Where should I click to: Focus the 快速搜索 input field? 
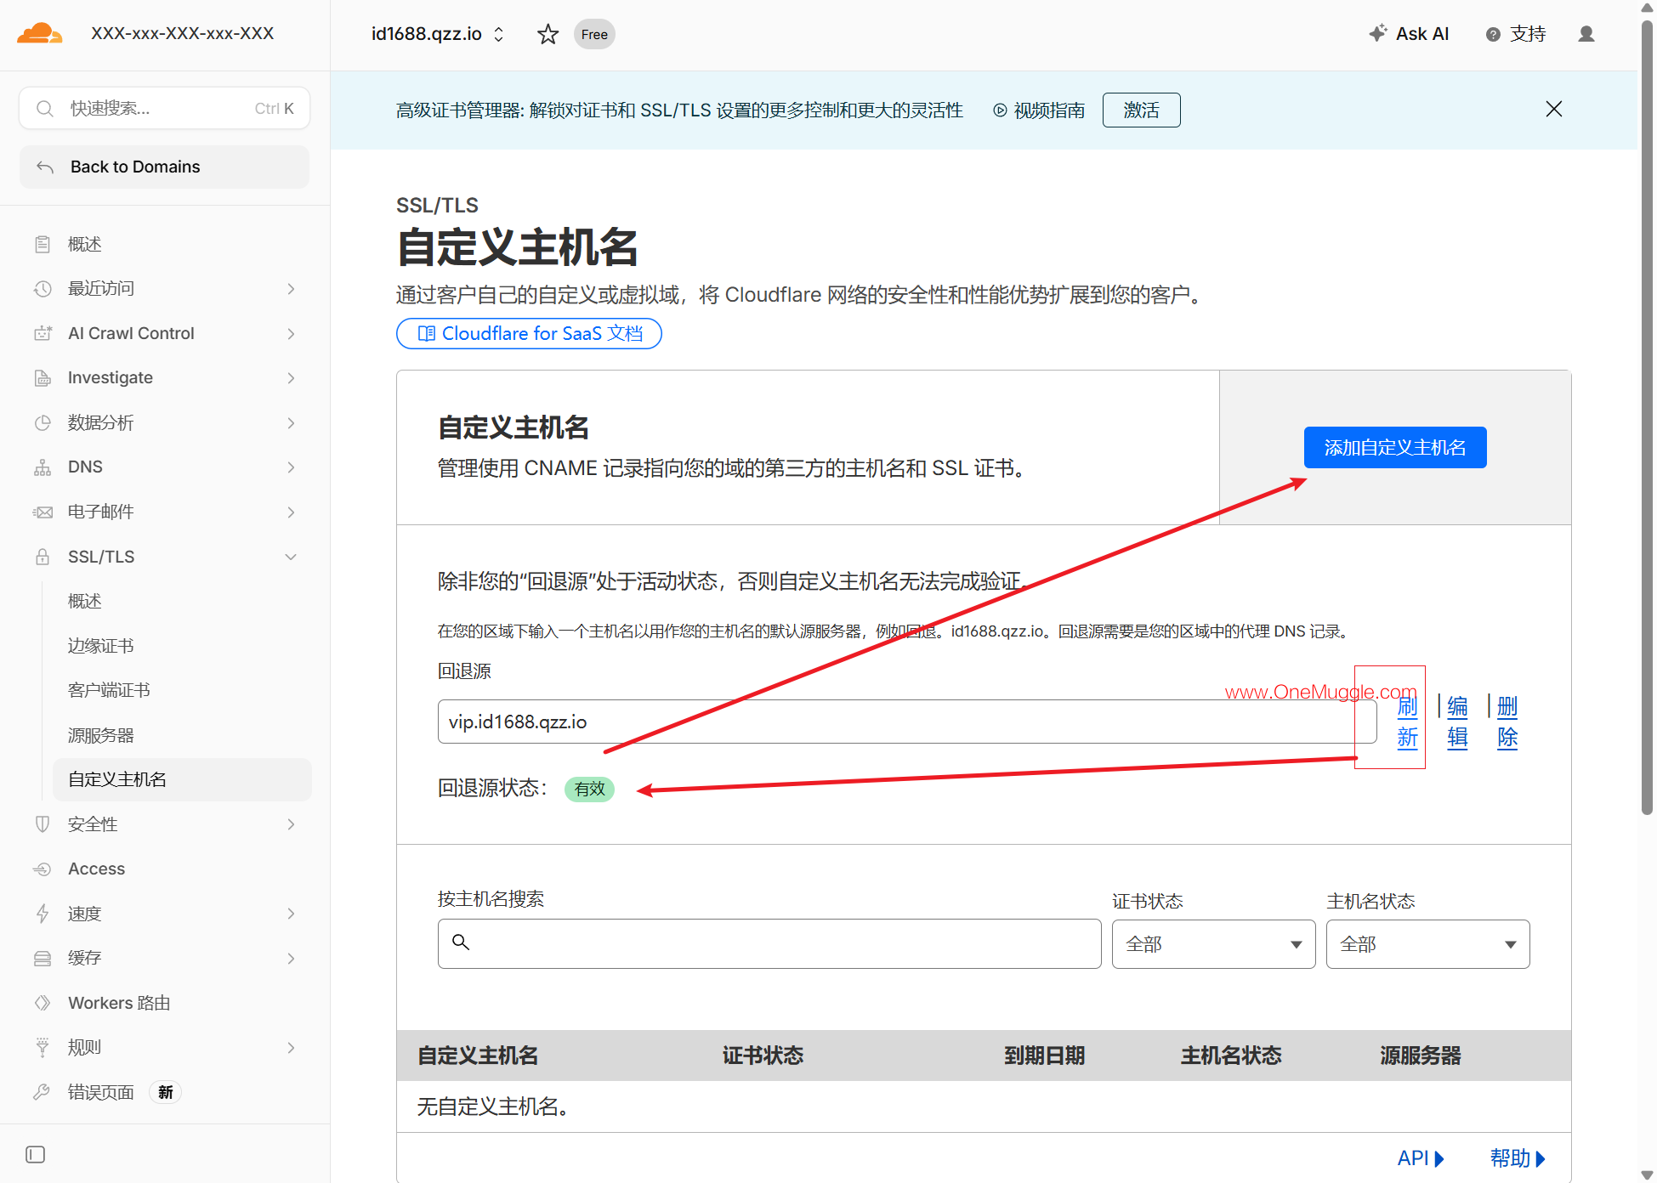164,108
